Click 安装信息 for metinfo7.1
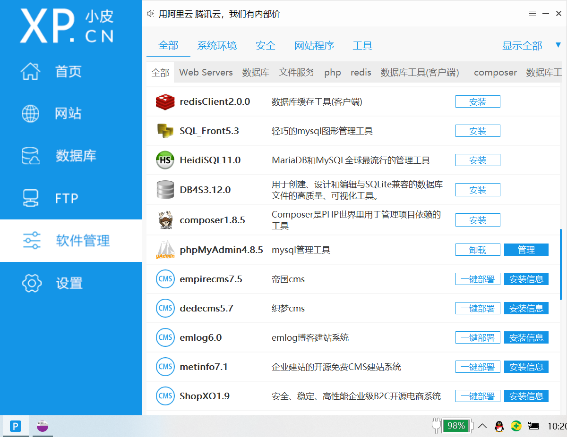The width and height of the screenshot is (567, 437). pos(526,367)
